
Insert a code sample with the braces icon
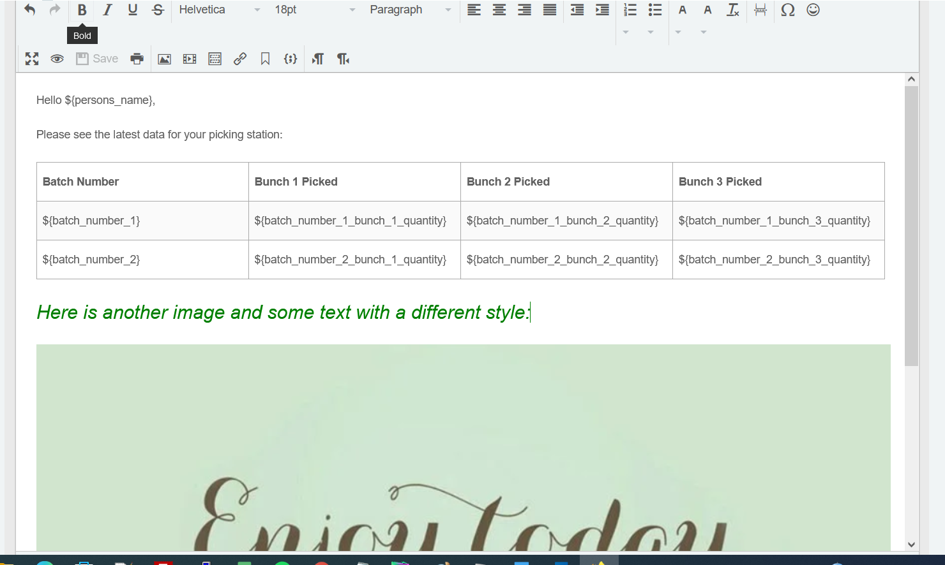[291, 59]
